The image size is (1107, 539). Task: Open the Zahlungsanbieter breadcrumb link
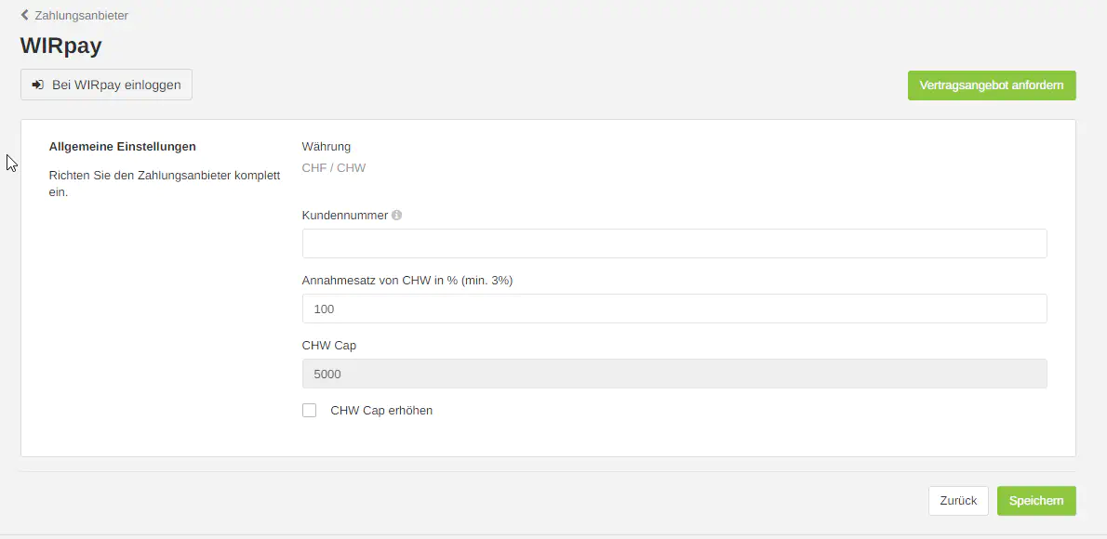click(81, 16)
